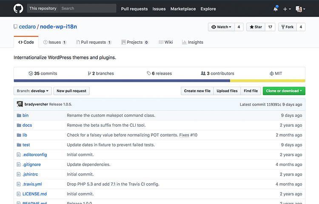Expand the Branch: develop selector
The height and width of the screenshot is (204, 319).
coord(33,91)
